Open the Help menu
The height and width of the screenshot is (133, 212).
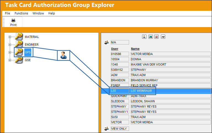(x=51, y=13)
